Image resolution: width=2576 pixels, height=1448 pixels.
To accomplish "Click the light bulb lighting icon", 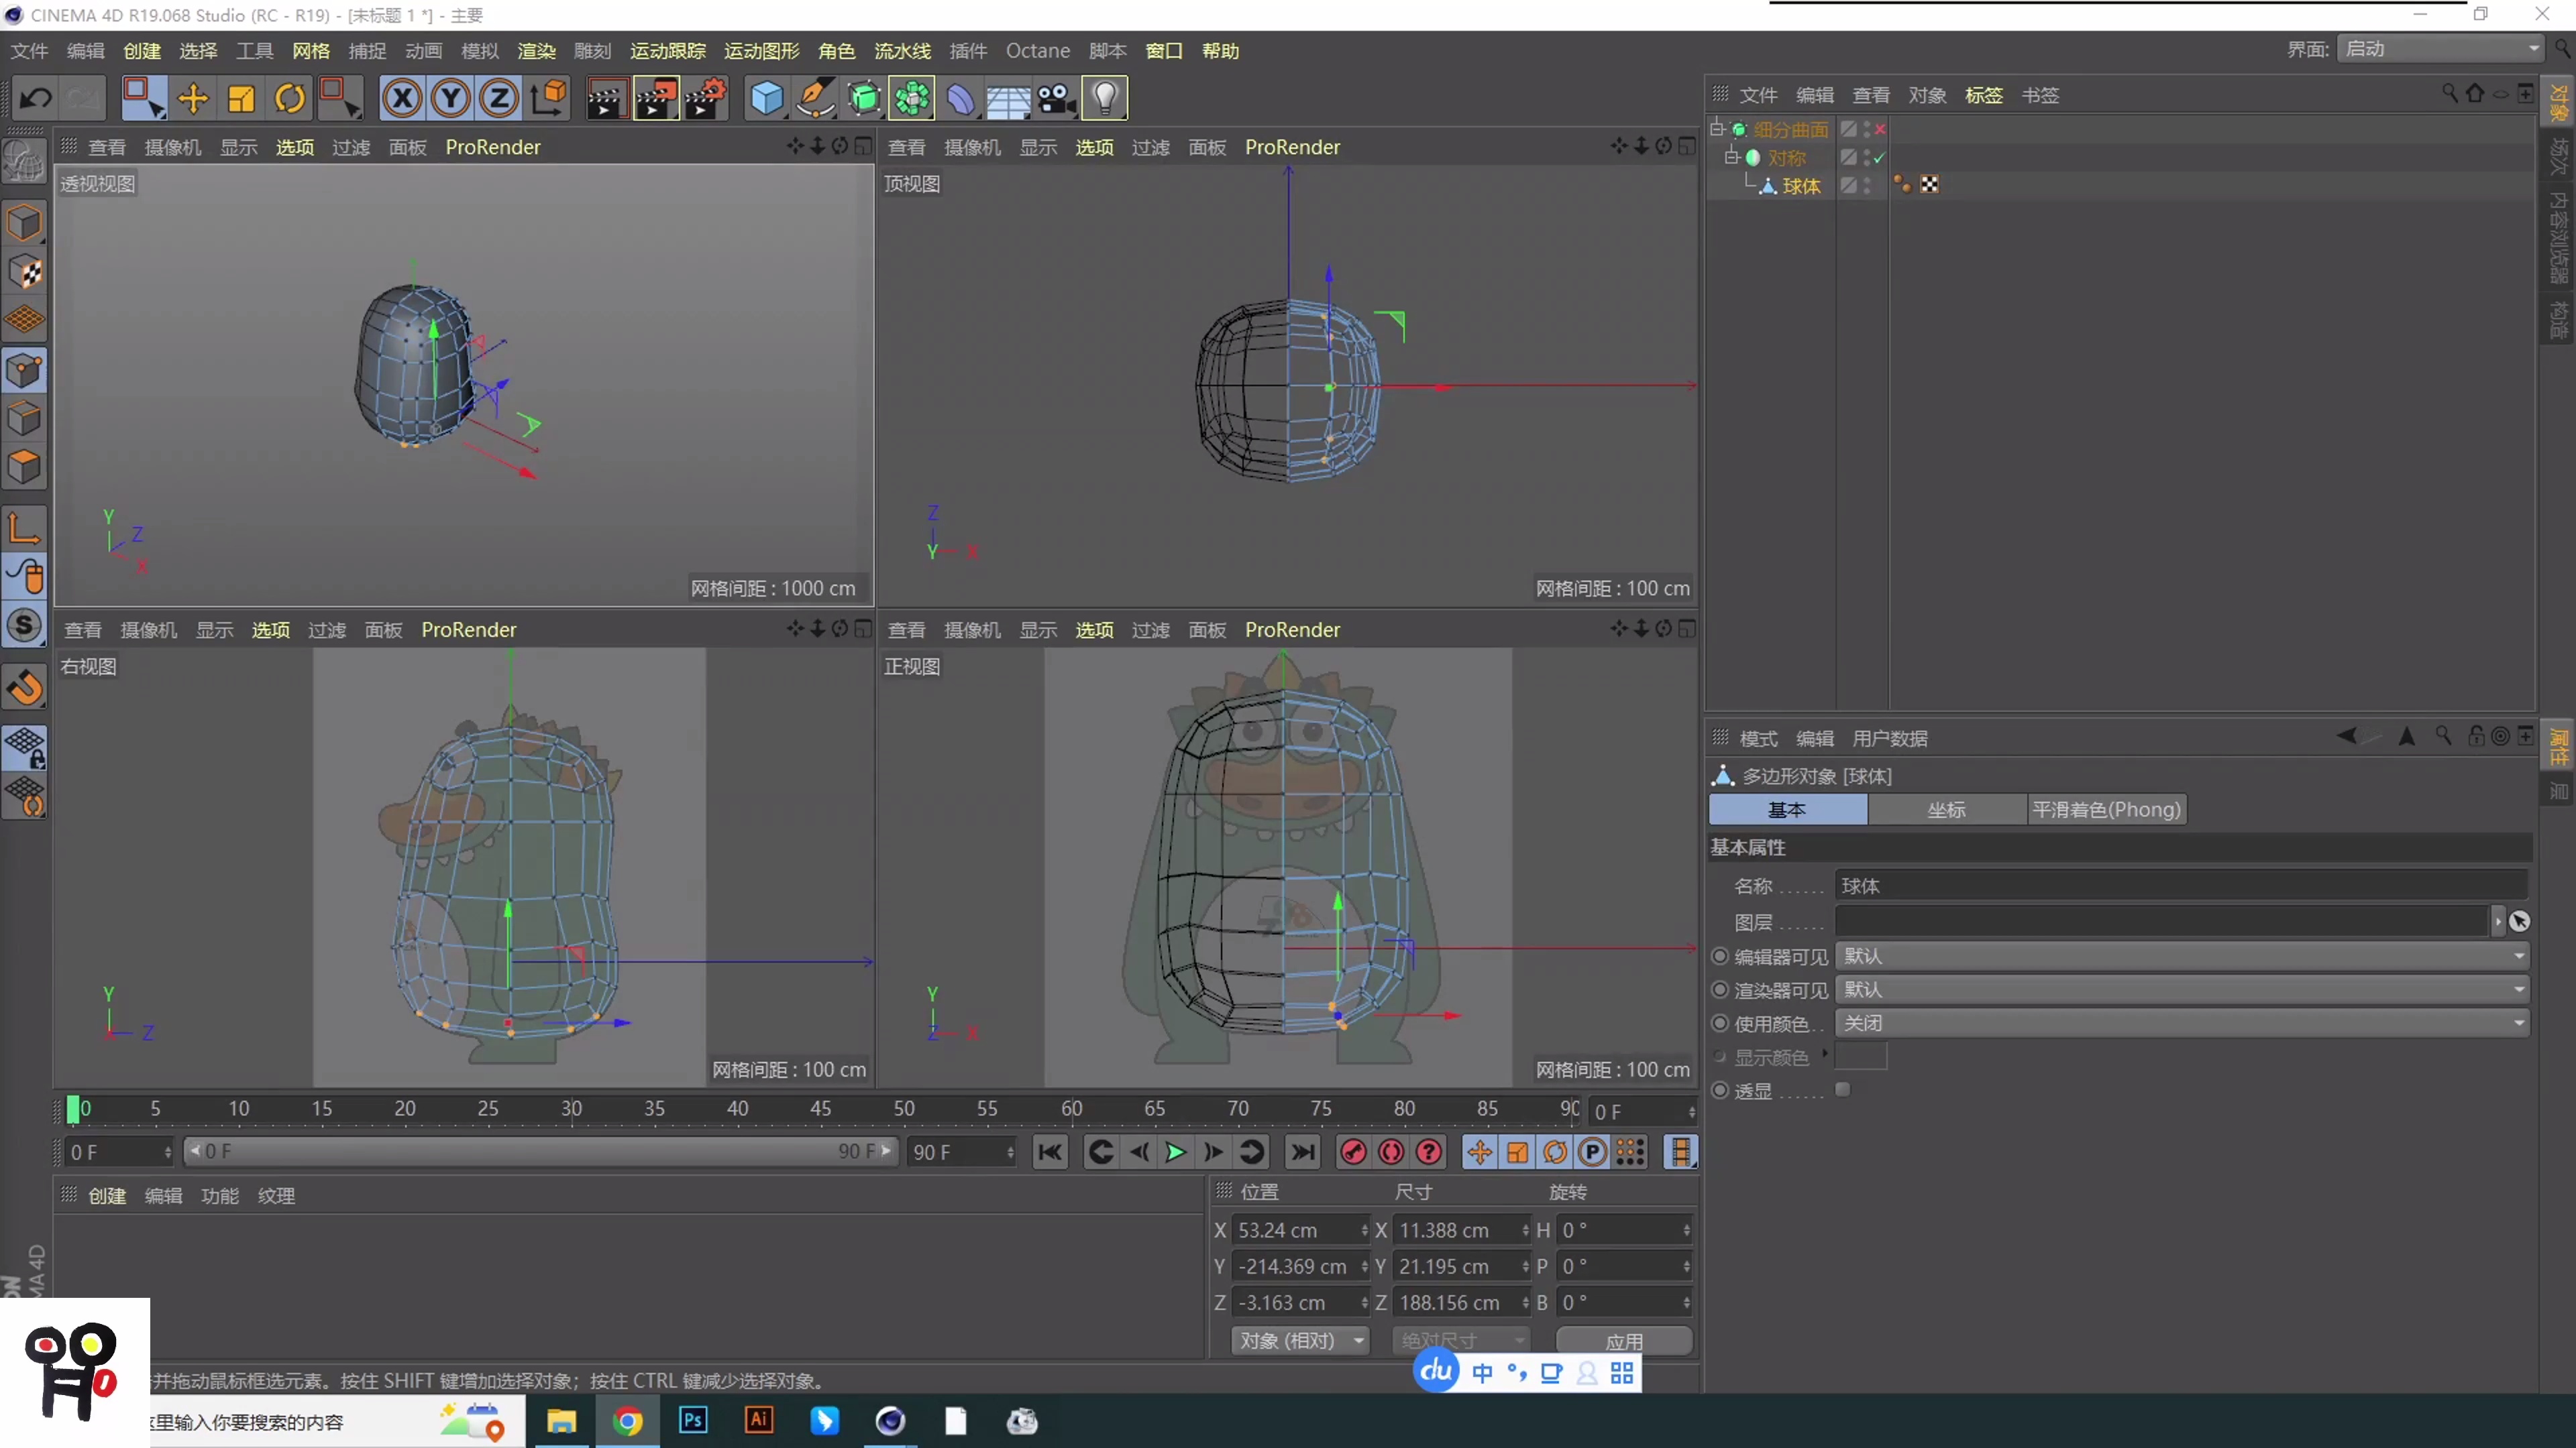I will point(1104,97).
